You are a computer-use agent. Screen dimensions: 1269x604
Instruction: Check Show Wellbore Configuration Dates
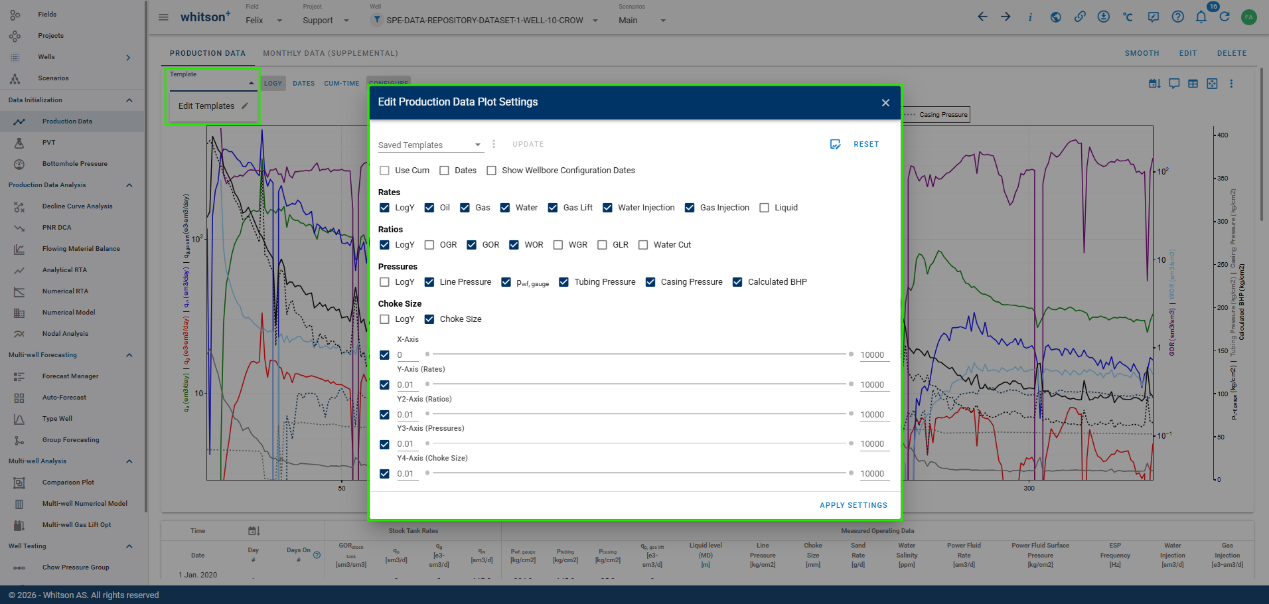491,171
